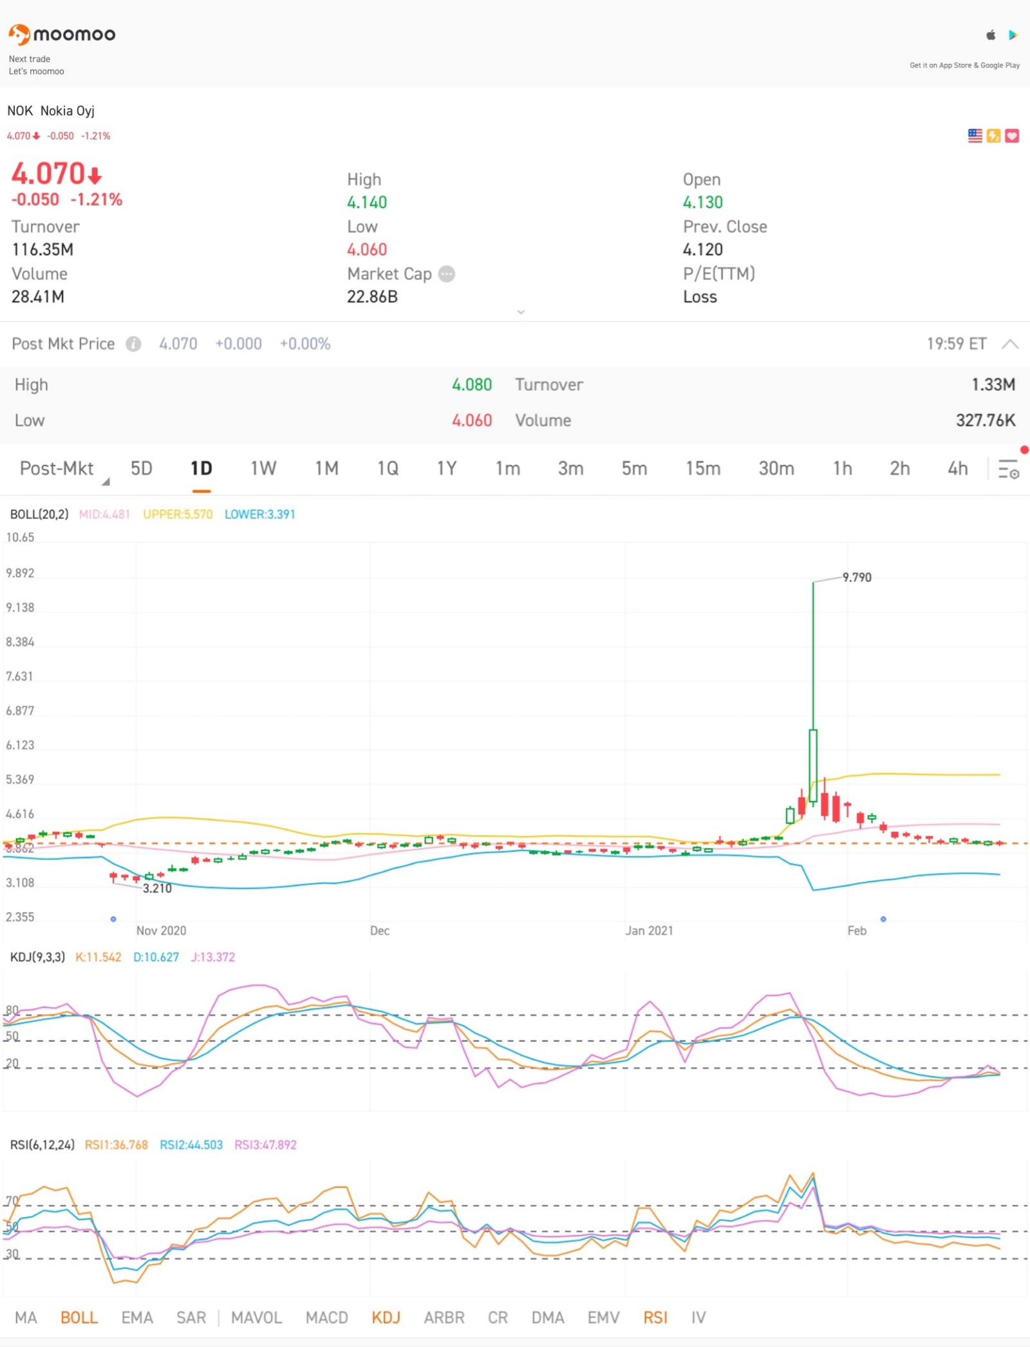Toggle the KDJ indicator
Image resolution: width=1030 pixels, height=1347 pixels.
tap(386, 1317)
